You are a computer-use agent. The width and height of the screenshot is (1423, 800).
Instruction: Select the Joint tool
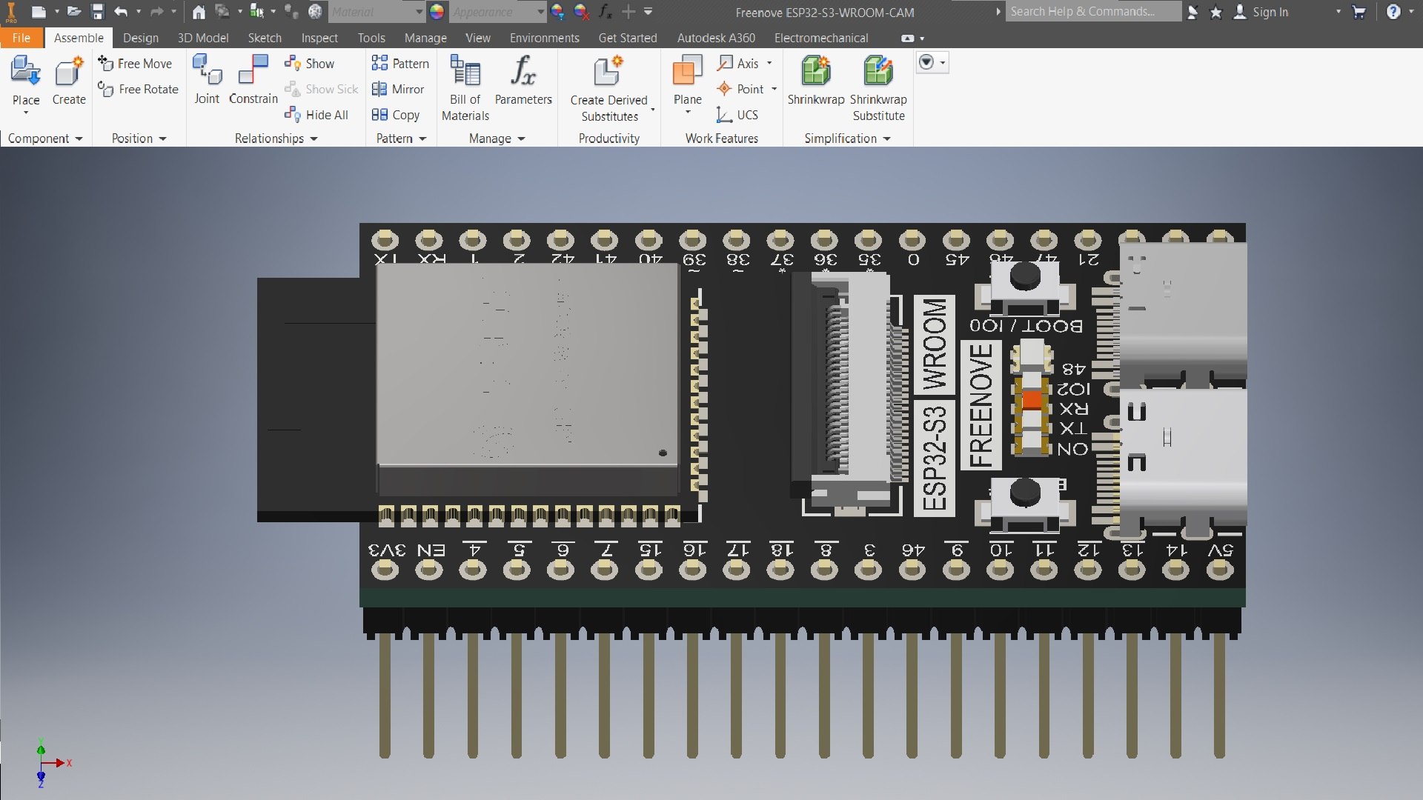(x=207, y=80)
